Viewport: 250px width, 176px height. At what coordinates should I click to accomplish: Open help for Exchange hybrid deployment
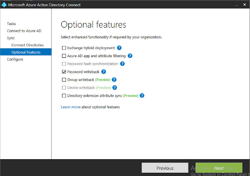point(119,48)
